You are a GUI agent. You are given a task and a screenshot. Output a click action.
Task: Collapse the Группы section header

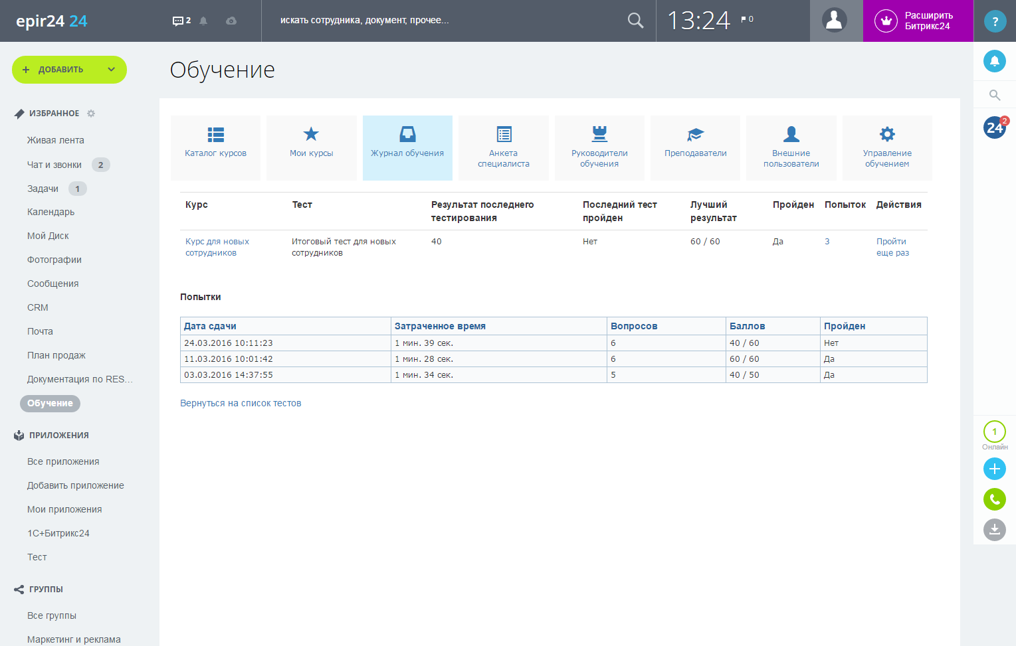[x=46, y=590]
